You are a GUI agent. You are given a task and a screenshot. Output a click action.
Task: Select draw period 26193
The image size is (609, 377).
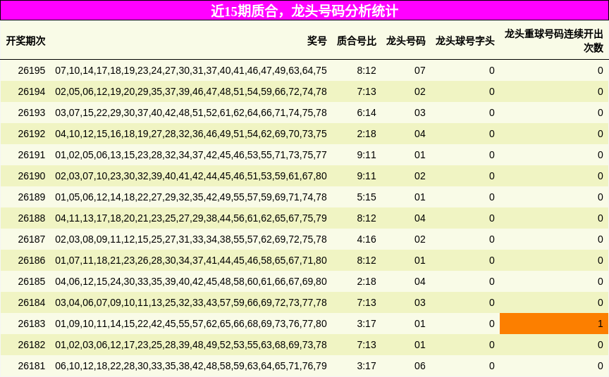click(32, 113)
